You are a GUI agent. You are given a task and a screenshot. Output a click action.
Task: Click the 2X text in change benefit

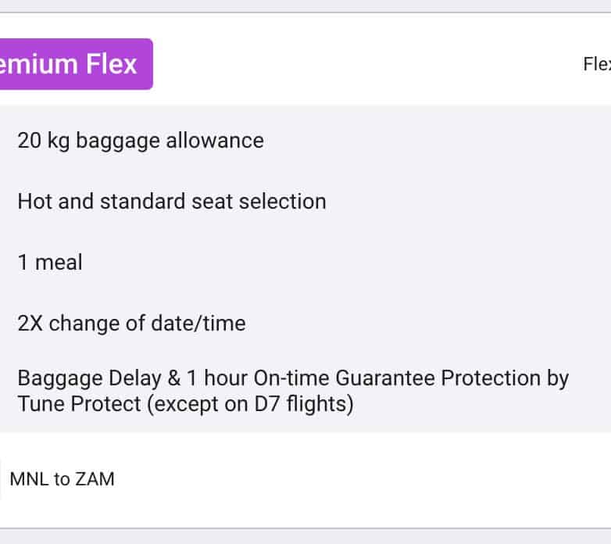click(30, 323)
